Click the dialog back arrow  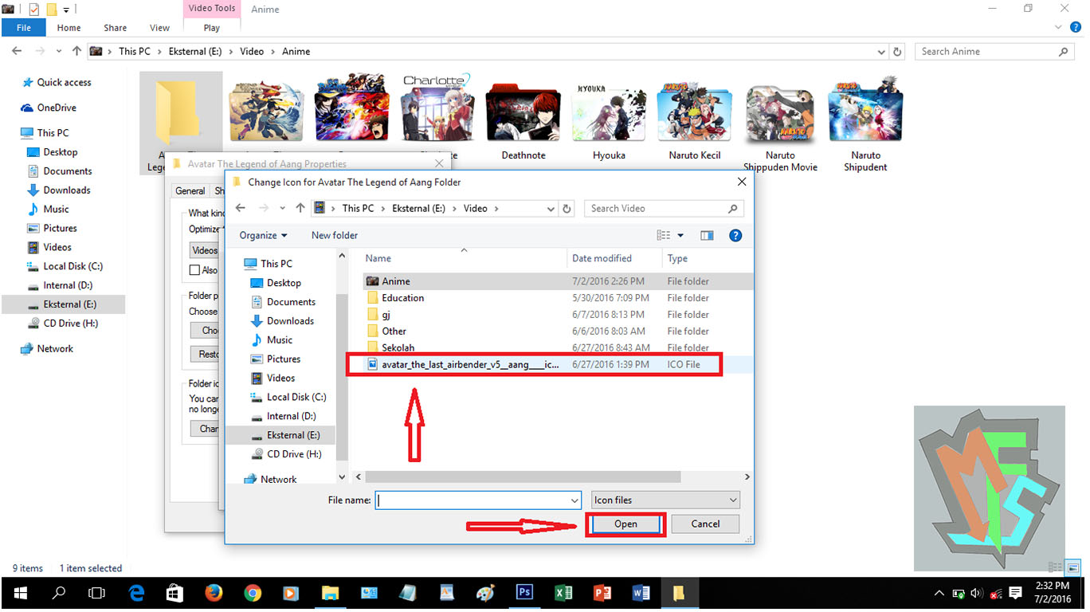point(241,208)
